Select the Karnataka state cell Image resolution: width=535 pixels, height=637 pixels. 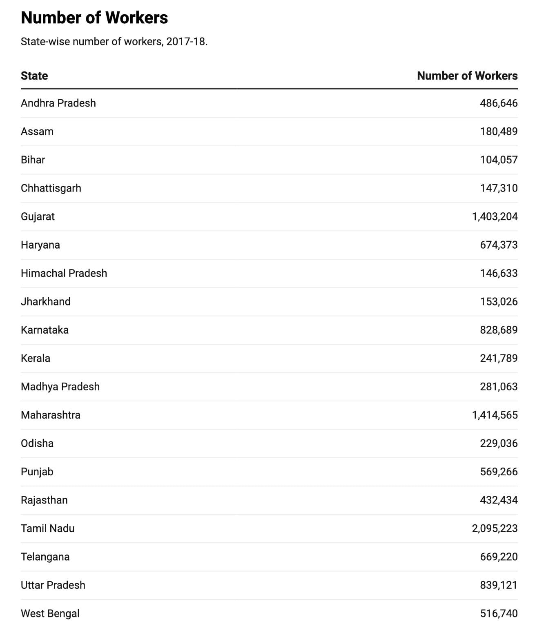(45, 330)
